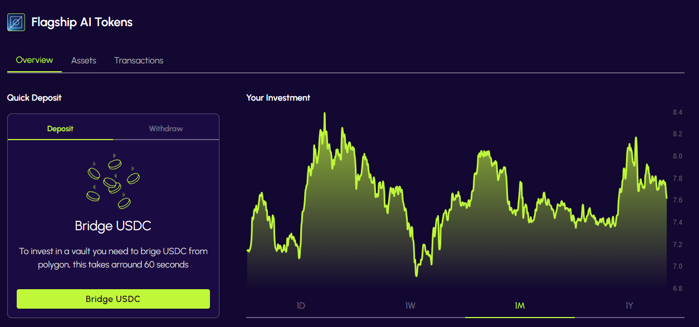
Task: Switch to the Overview tab
Action: (x=35, y=60)
